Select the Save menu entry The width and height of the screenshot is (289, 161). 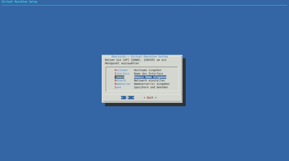coord(118,87)
